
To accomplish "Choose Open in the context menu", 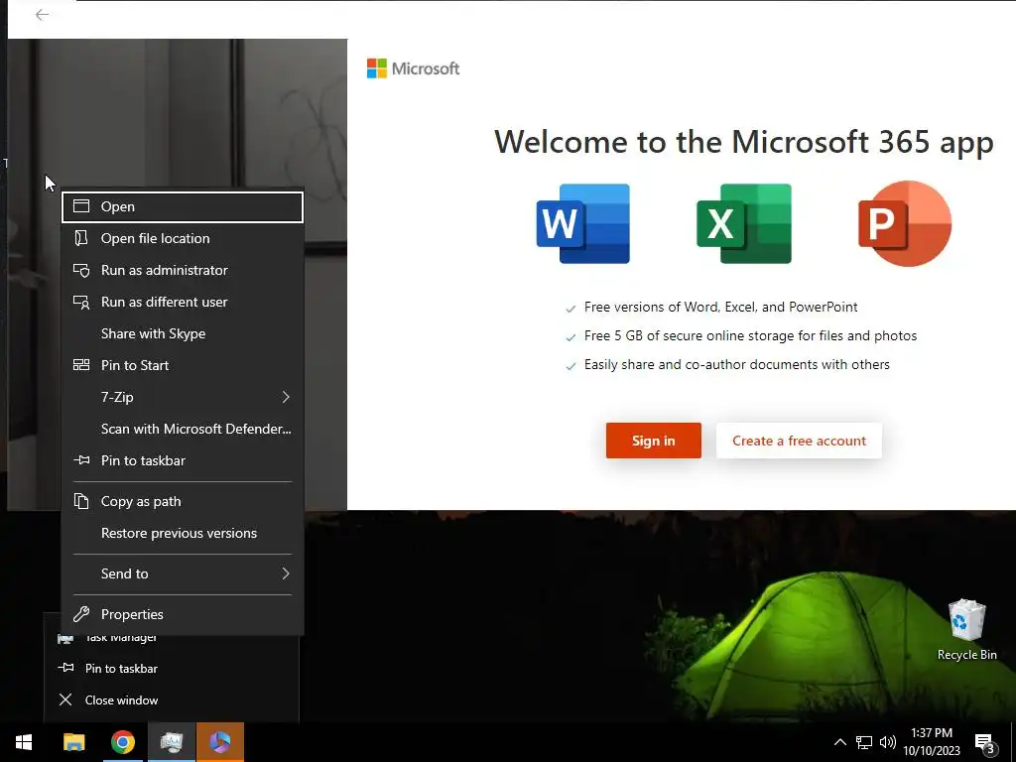I will click(x=183, y=206).
